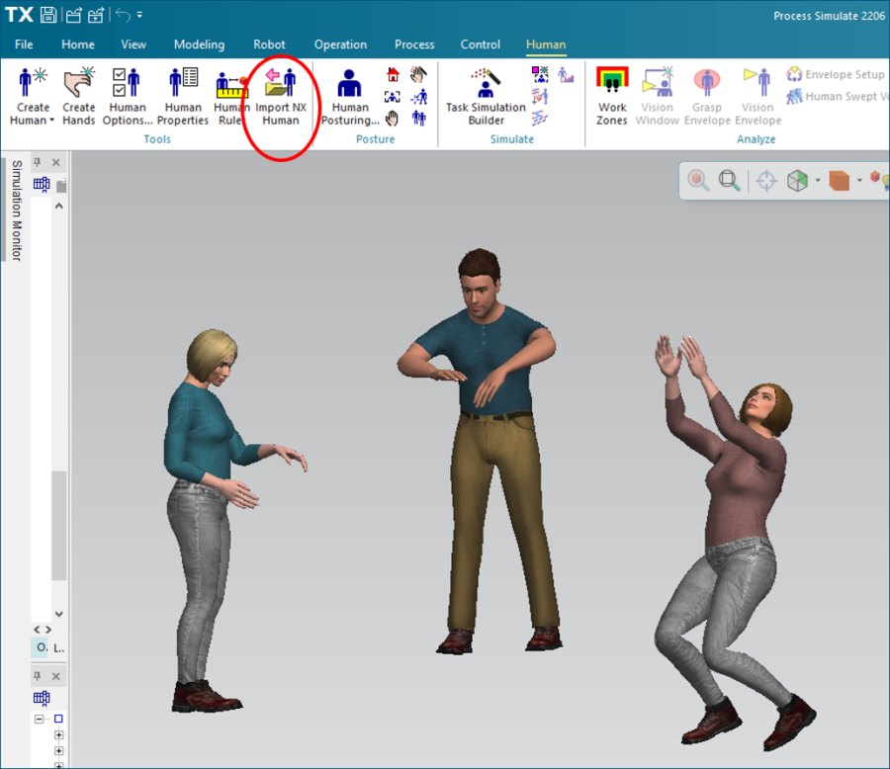Collapse the root tree node
The width and height of the screenshot is (890, 769).
40,719
